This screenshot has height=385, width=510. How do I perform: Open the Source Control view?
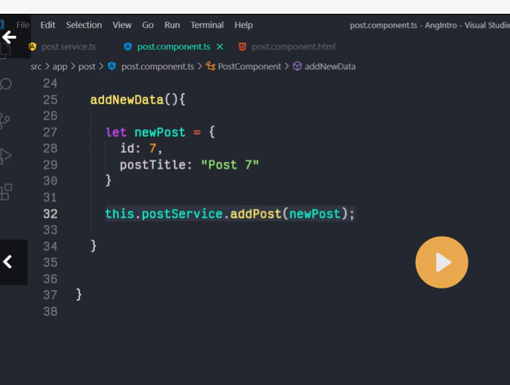coord(6,121)
